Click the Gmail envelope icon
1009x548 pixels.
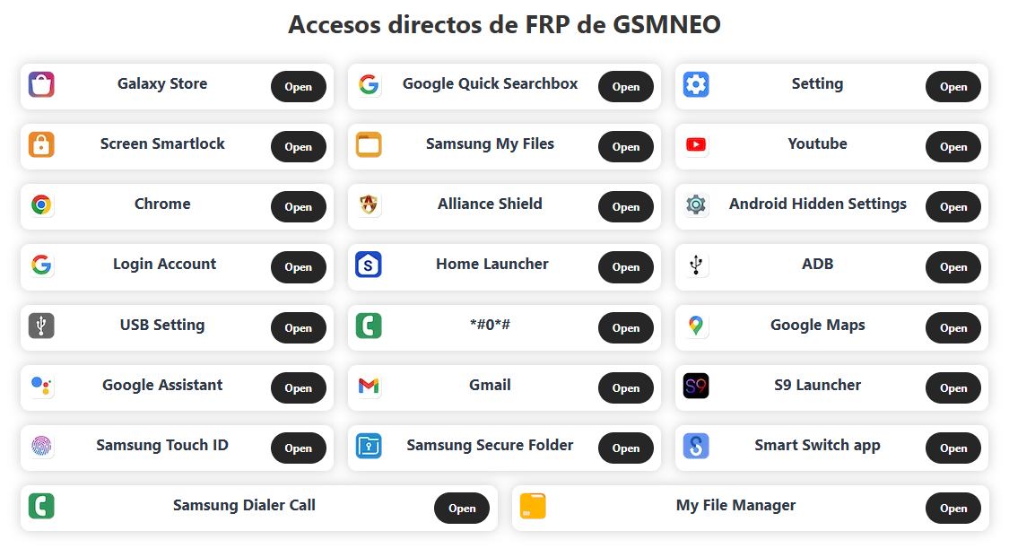(369, 386)
